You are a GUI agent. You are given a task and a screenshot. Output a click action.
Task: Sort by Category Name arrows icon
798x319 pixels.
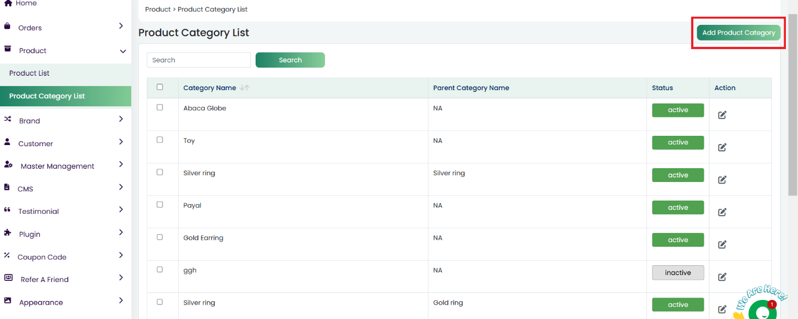click(x=245, y=88)
